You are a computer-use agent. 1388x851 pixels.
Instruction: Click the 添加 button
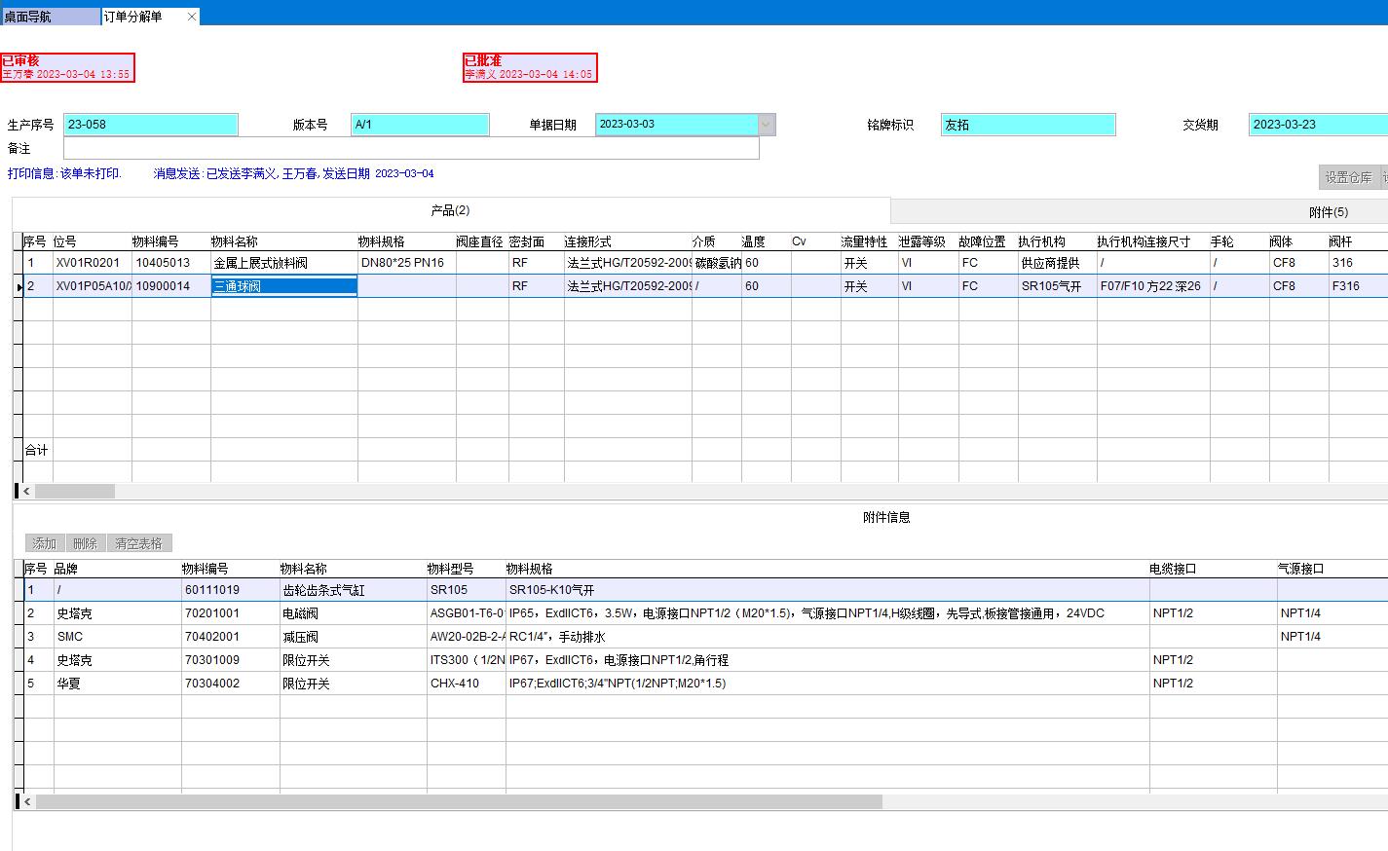[44, 543]
